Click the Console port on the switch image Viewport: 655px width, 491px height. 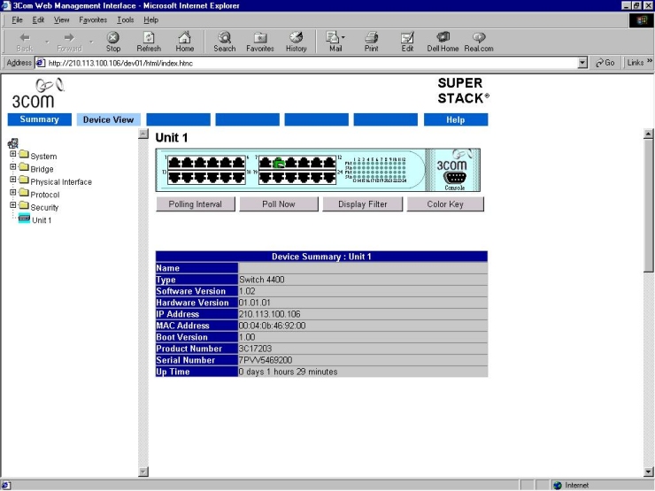[452, 177]
